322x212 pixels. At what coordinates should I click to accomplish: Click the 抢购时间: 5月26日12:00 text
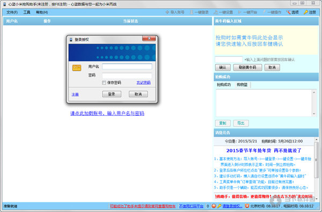click(282, 141)
